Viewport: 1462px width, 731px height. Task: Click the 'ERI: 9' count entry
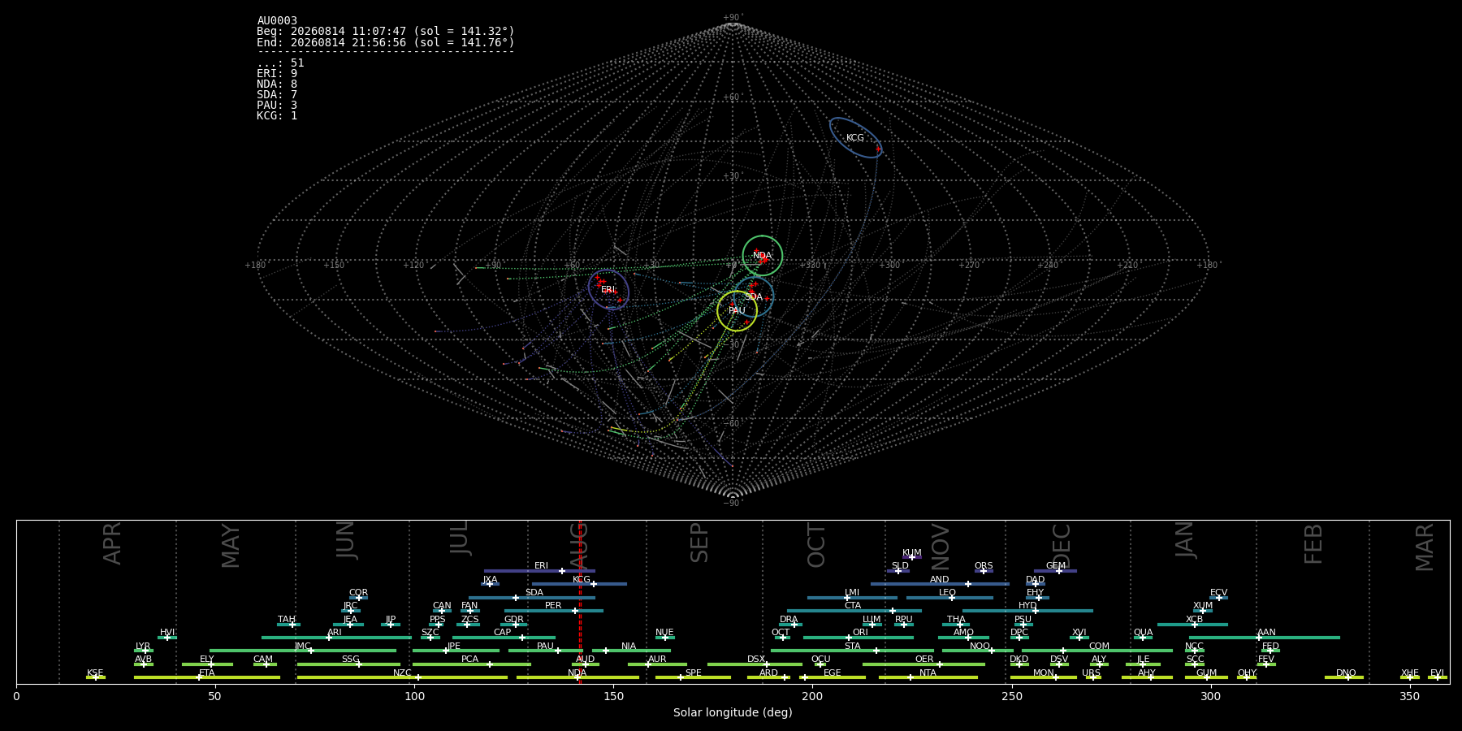pyautogui.click(x=277, y=74)
